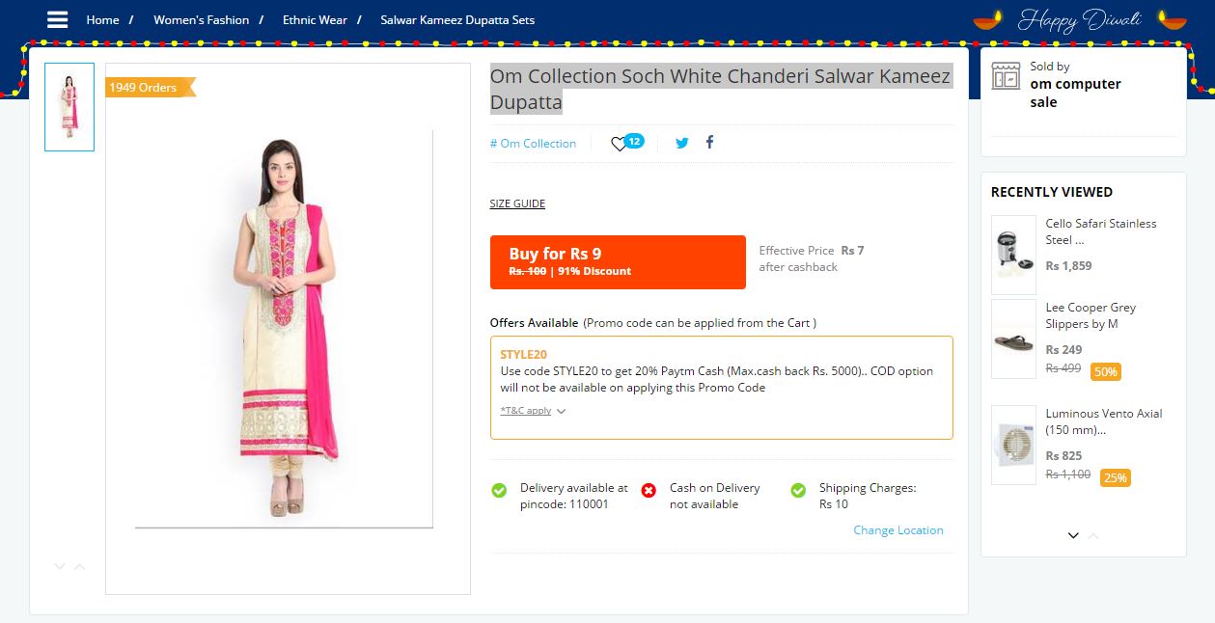The image size is (1215, 623).
Task: Open Luminous Vento Axial fan thumbnail
Action: (1013, 445)
